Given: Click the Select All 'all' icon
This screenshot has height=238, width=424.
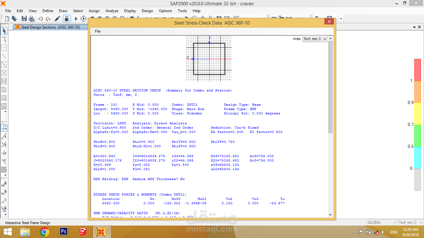Looking at the screenshot, I should [x=4, y=184].
